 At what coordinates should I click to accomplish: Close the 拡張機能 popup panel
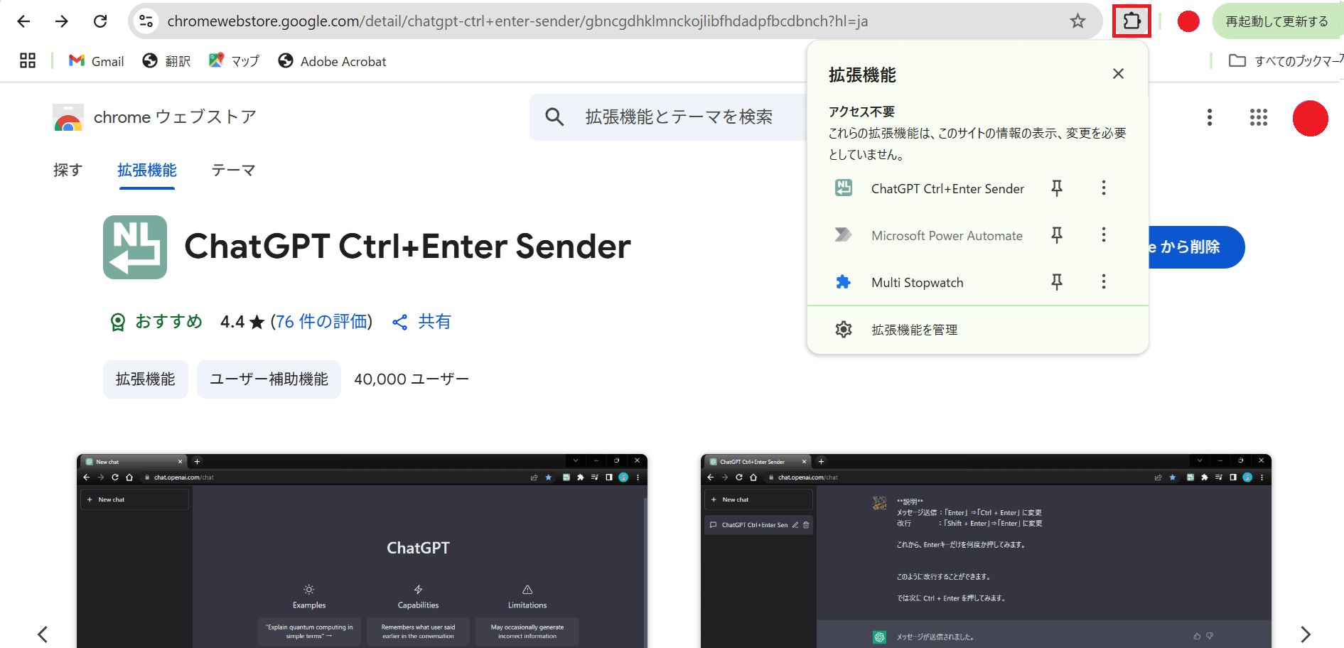(1118, 74)
